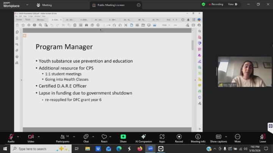
Task: Turn on camera with Video button
Action: [x=31, y=138]
